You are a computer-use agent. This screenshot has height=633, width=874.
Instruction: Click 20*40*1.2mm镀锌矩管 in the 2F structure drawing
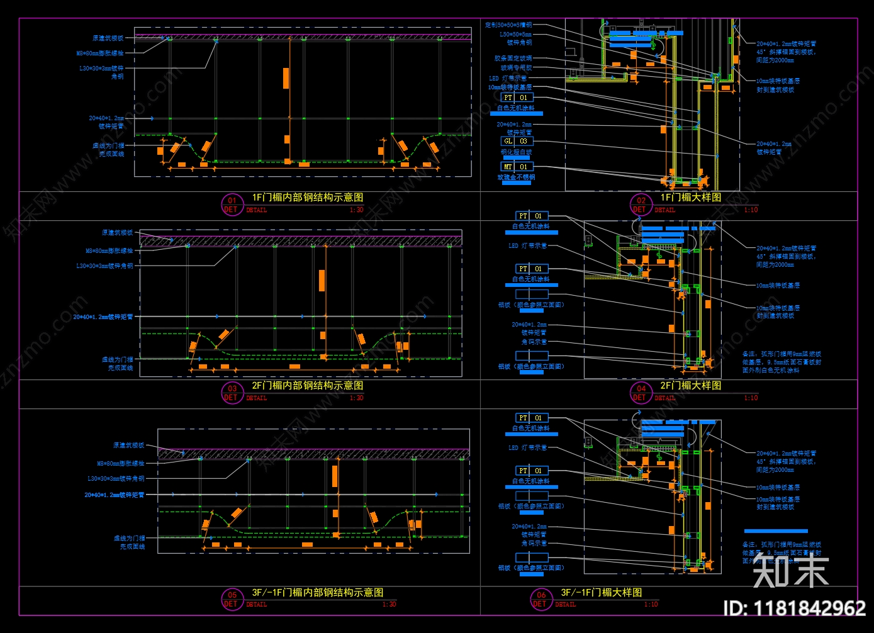click(103, 317)
